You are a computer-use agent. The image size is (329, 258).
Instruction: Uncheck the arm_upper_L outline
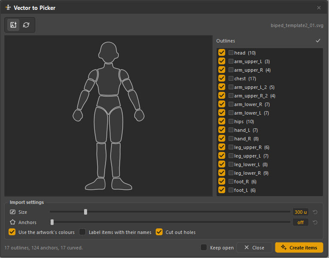tap(222, 61)
